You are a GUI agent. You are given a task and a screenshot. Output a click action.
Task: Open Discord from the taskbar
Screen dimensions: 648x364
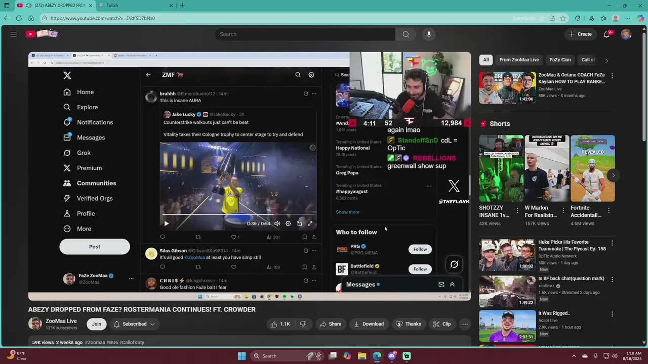[x=392, y=356]
